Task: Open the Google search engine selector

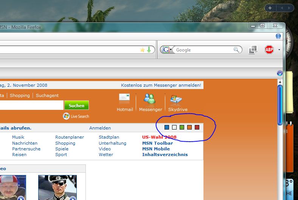Action: pos(167,50)
